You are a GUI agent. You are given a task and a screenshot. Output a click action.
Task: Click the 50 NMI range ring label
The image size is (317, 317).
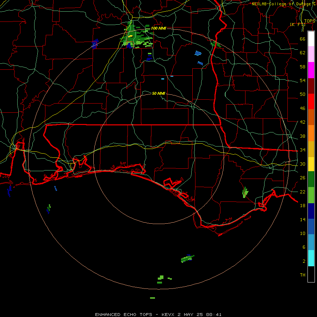pyautogui.click(x=158, y=93)
